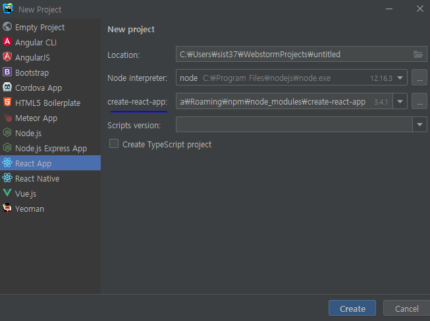Enable Create TypeScript project checkbox
This screenshot has width=430, height=321.
114,143
